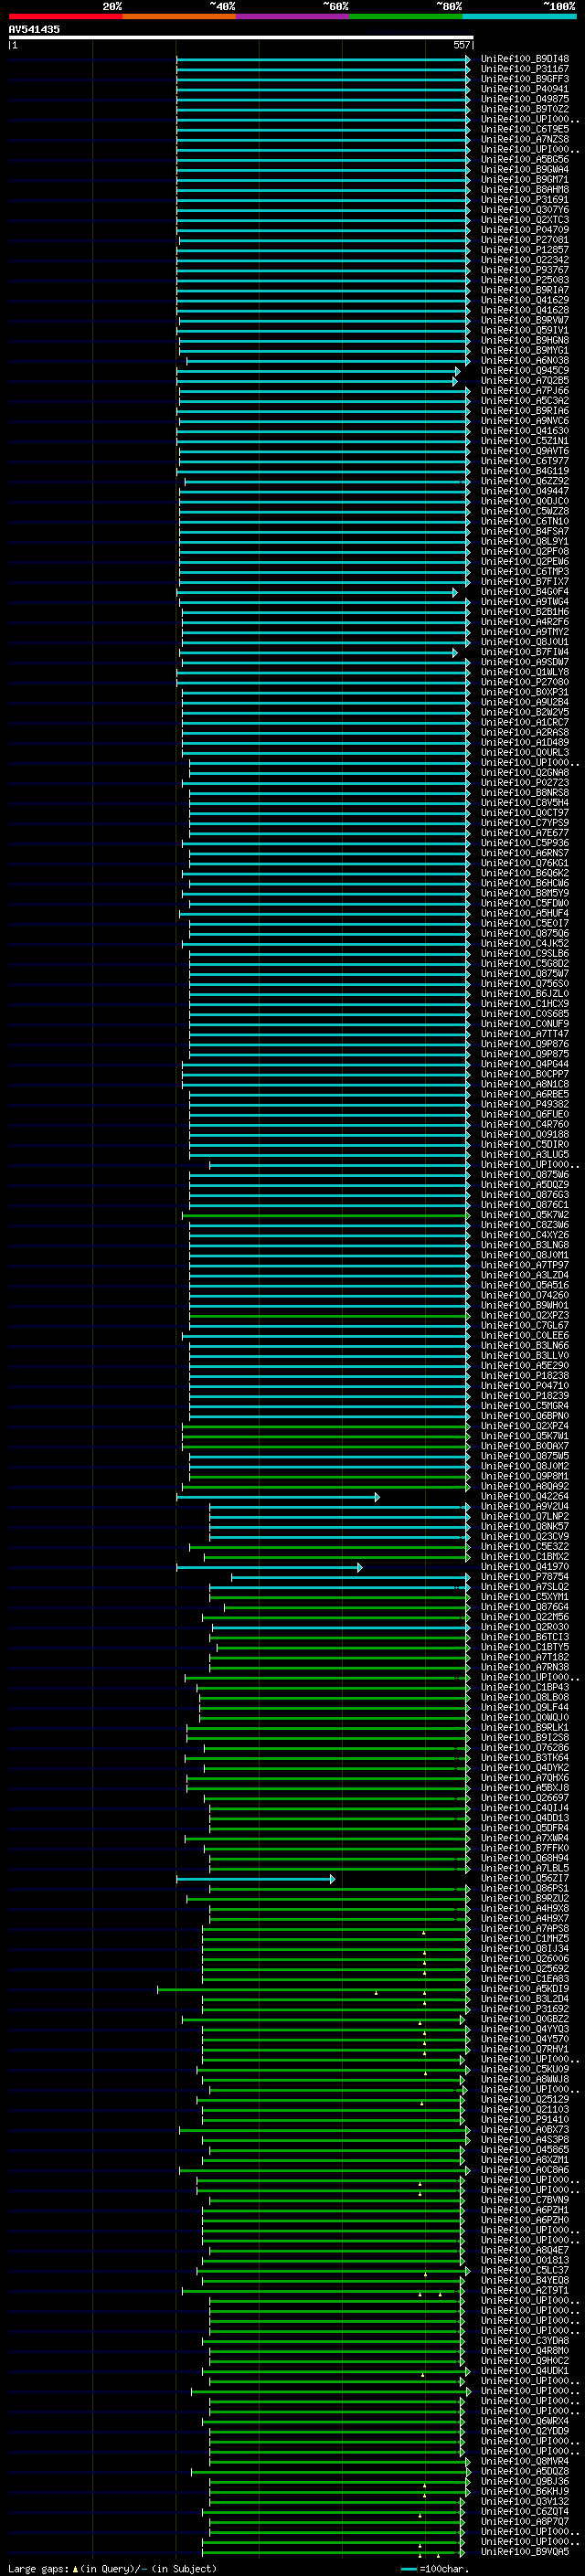Click the UniRef100_C6T977 label
Image resolution: width=585 pixels, height=2576 pixels.
pos(525,461)
